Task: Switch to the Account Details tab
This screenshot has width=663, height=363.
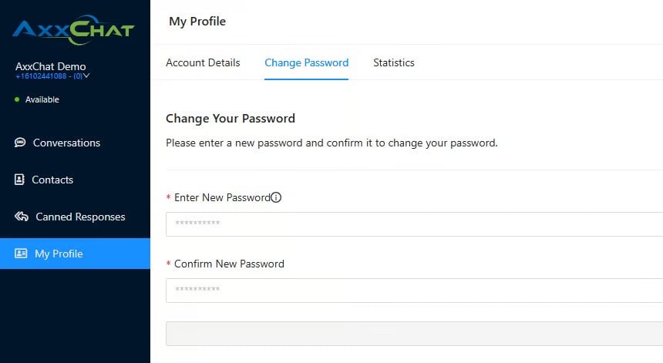Action: [x=203, y=62]
